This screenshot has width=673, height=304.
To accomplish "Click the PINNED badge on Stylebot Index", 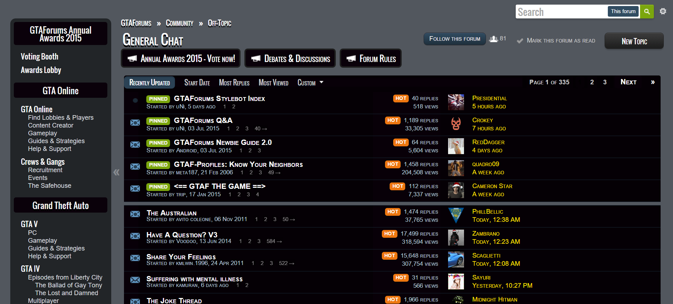I will (158, 99).
